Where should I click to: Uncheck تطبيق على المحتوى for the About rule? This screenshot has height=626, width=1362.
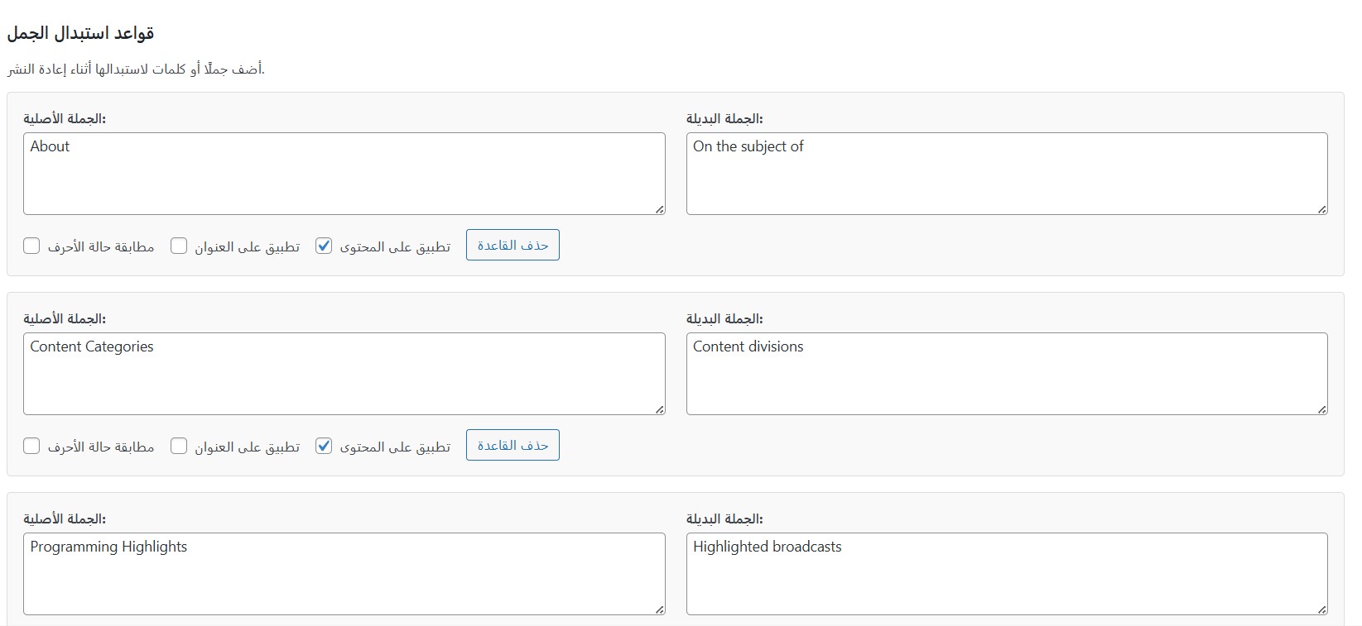click(324, 246)
